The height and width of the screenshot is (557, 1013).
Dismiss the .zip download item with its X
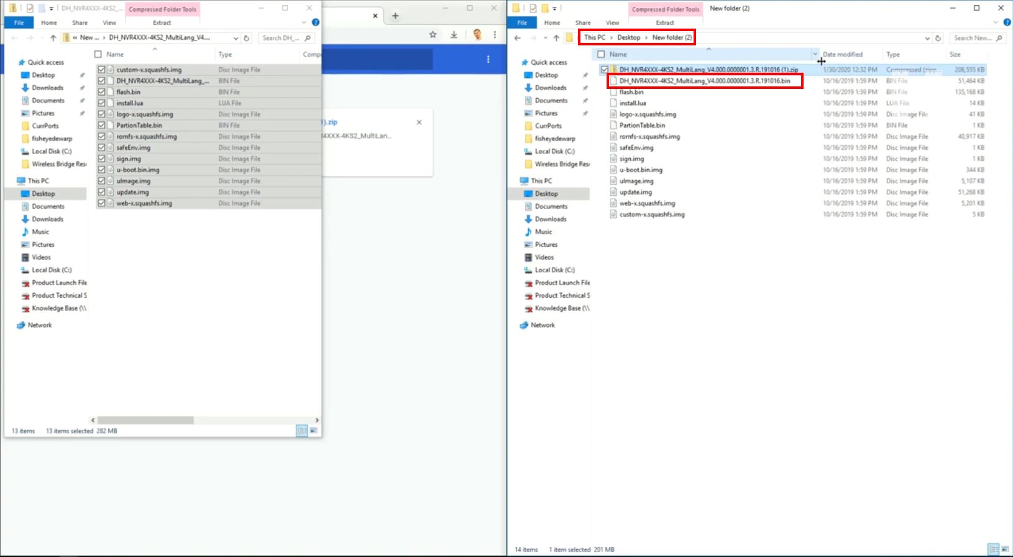(419, 122)
